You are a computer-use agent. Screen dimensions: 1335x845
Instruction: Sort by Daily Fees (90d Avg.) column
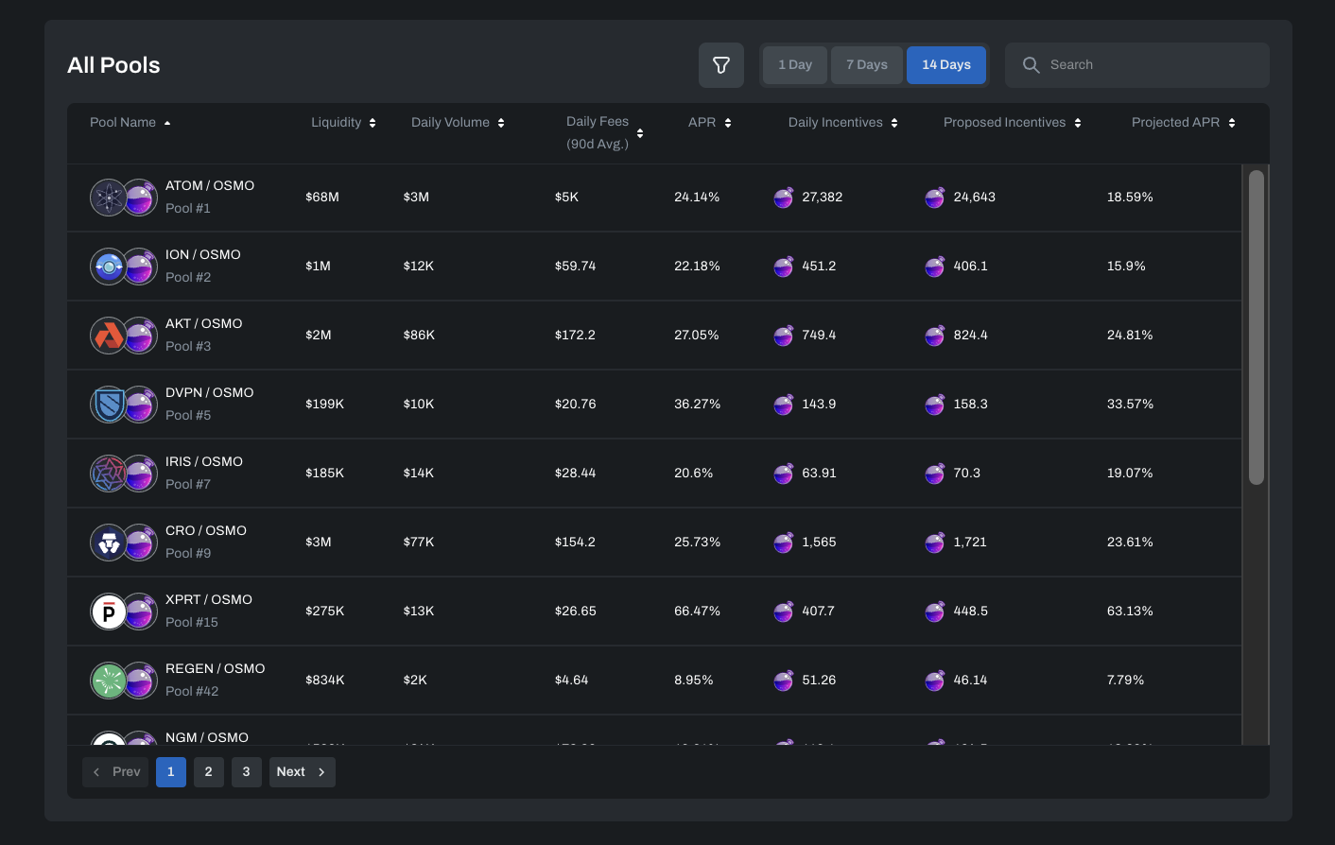(x=605, y=133)
